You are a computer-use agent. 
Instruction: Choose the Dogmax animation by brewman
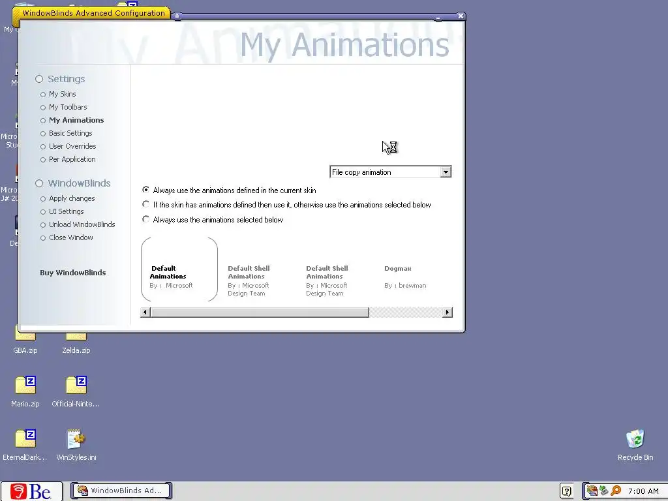[405, 277]
